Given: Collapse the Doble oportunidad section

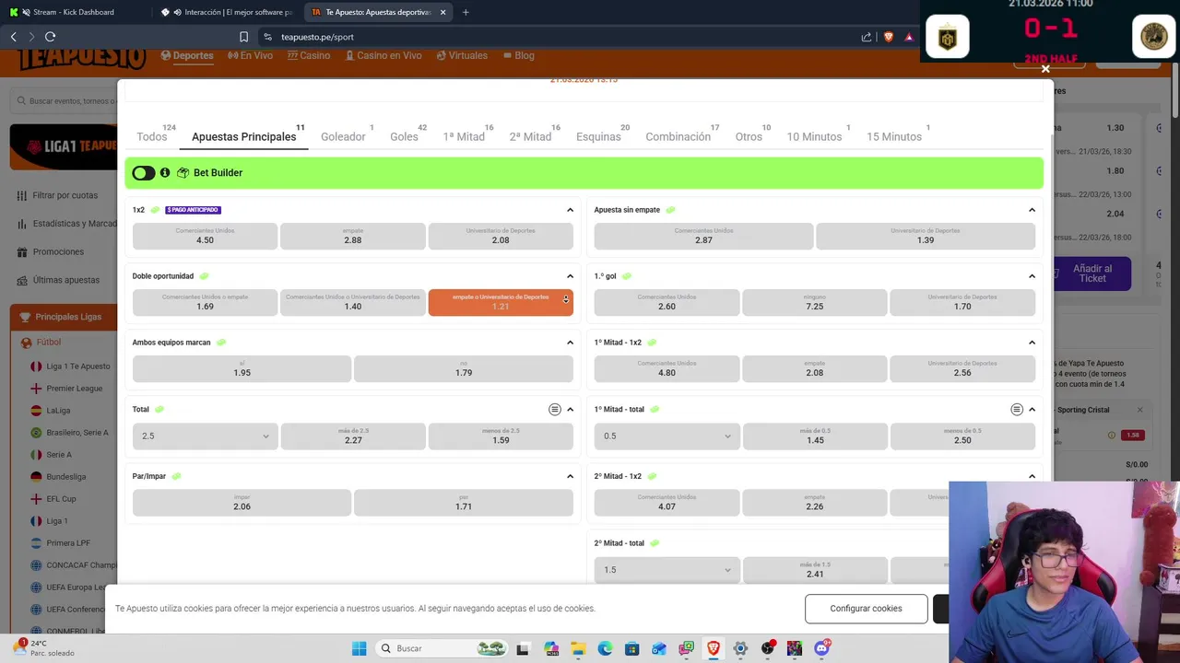Looking at the screenshot, I should click(570, 276).
